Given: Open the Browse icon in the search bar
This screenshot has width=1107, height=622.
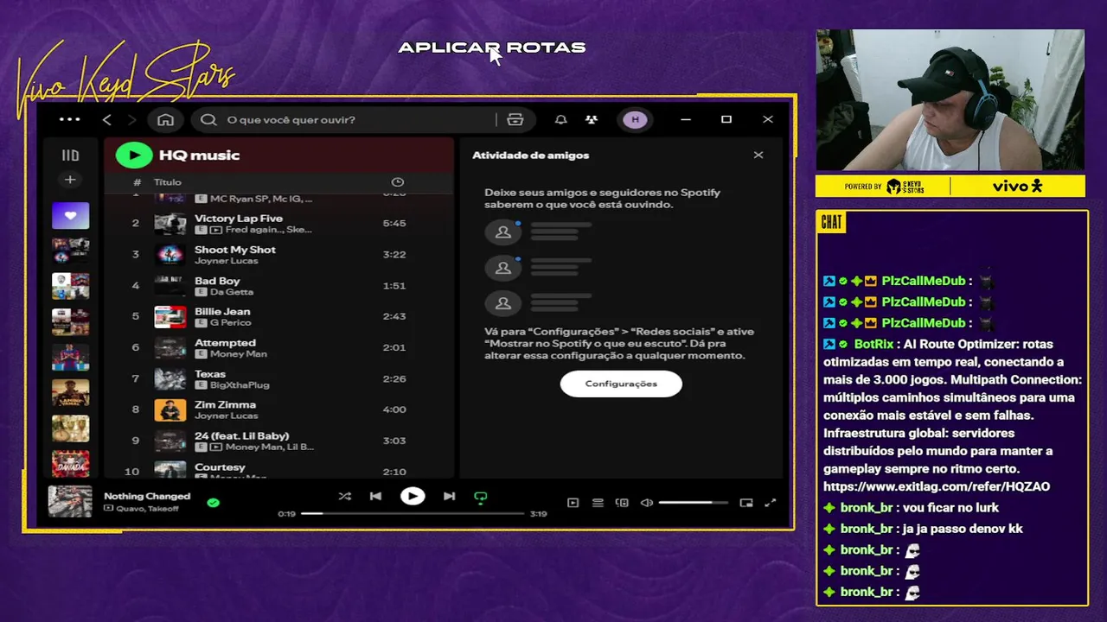Looking at the screenshot, I should tap(515, 119).
